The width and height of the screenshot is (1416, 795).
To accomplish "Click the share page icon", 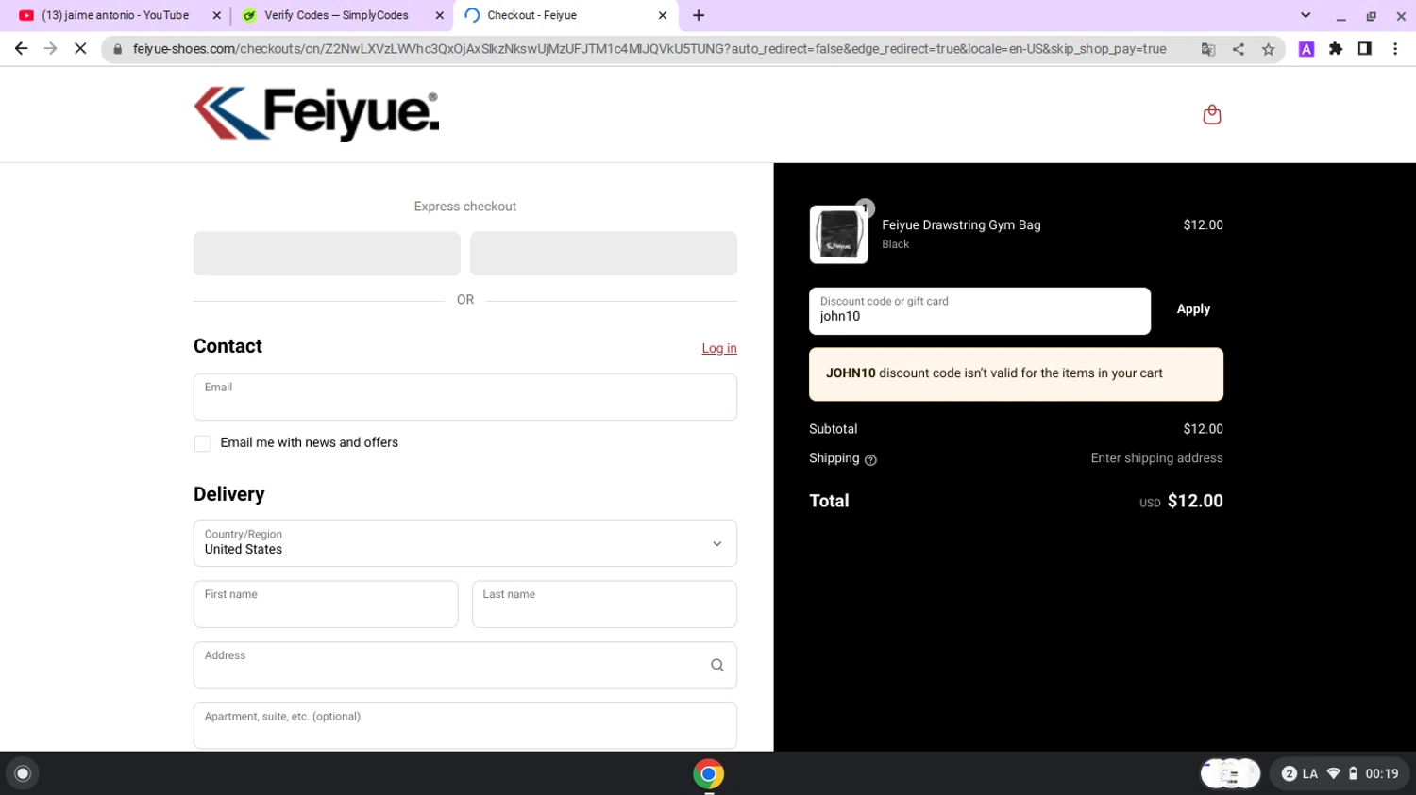I will click(x=1238, y=49).
